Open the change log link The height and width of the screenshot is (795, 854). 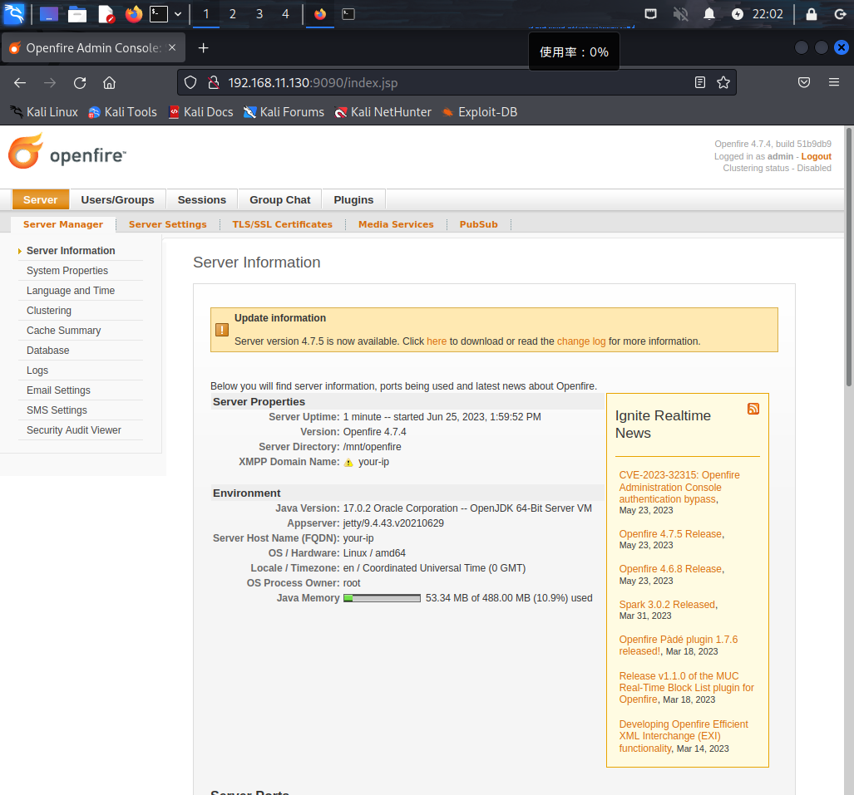(x=581, y=341)
